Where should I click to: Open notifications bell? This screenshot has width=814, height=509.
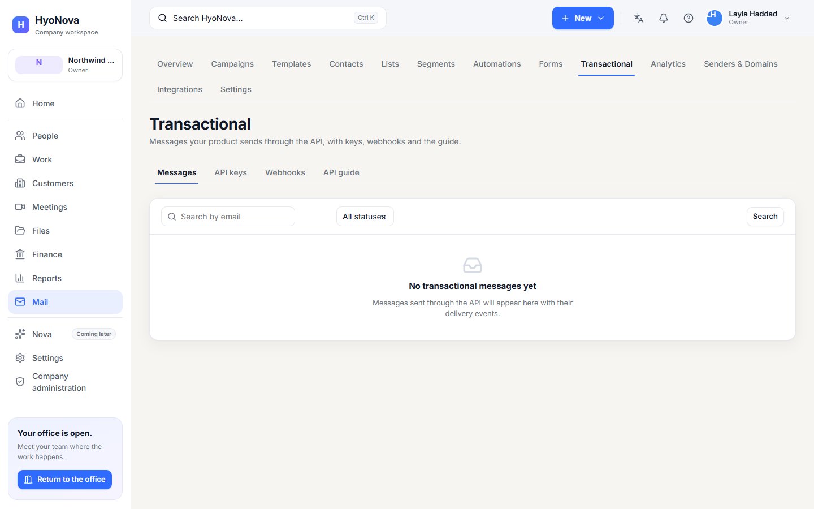(664, 18)
